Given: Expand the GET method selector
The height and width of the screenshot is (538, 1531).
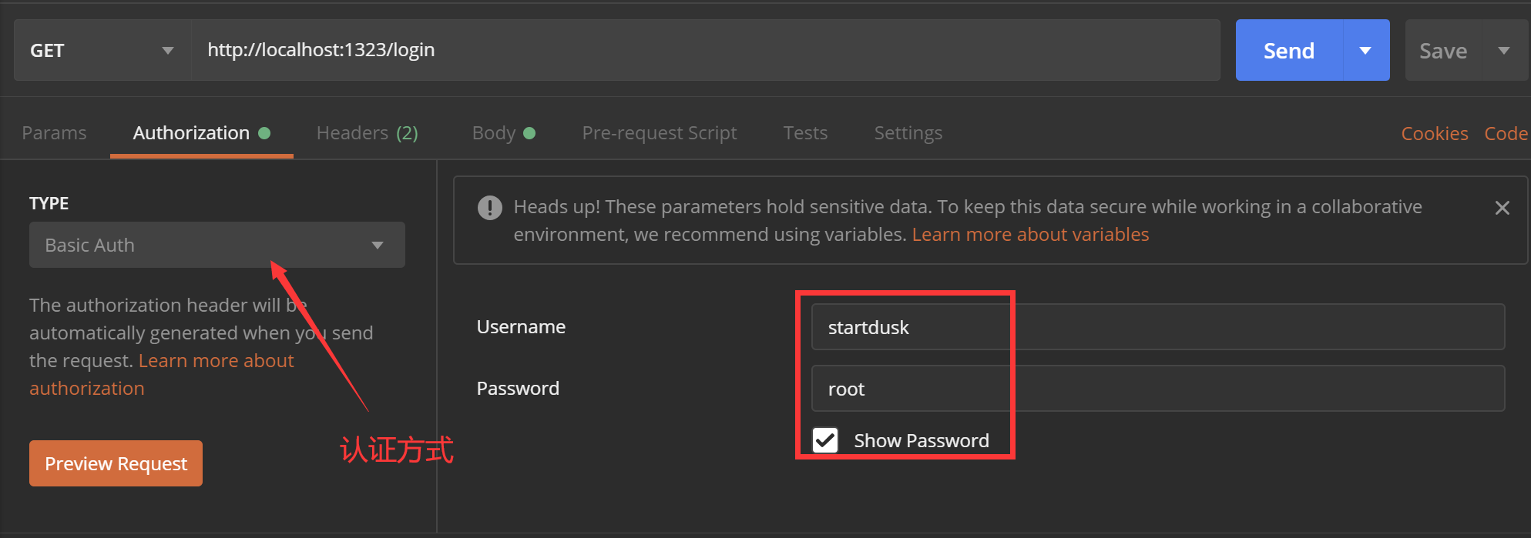Looking at the screenshot, I should 102,51.
